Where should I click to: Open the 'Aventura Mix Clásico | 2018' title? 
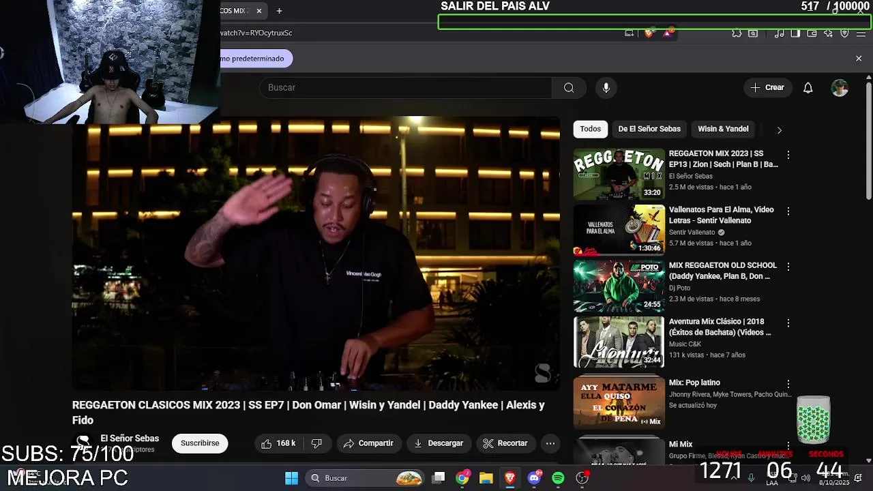720,327
